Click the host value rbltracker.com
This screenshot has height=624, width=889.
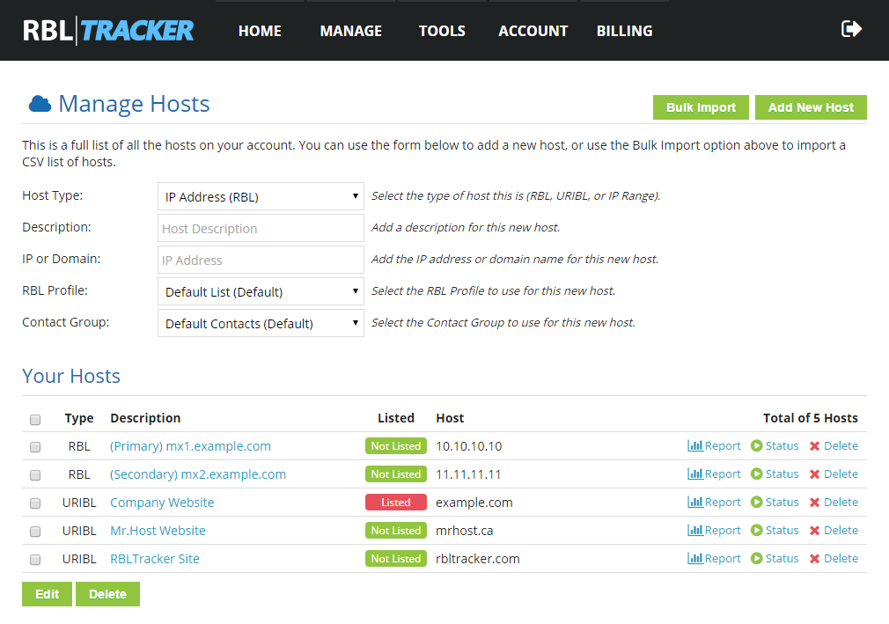click(477, 559)
